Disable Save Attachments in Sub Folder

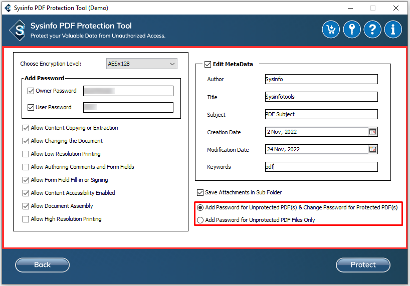click(x=200, y=192)
